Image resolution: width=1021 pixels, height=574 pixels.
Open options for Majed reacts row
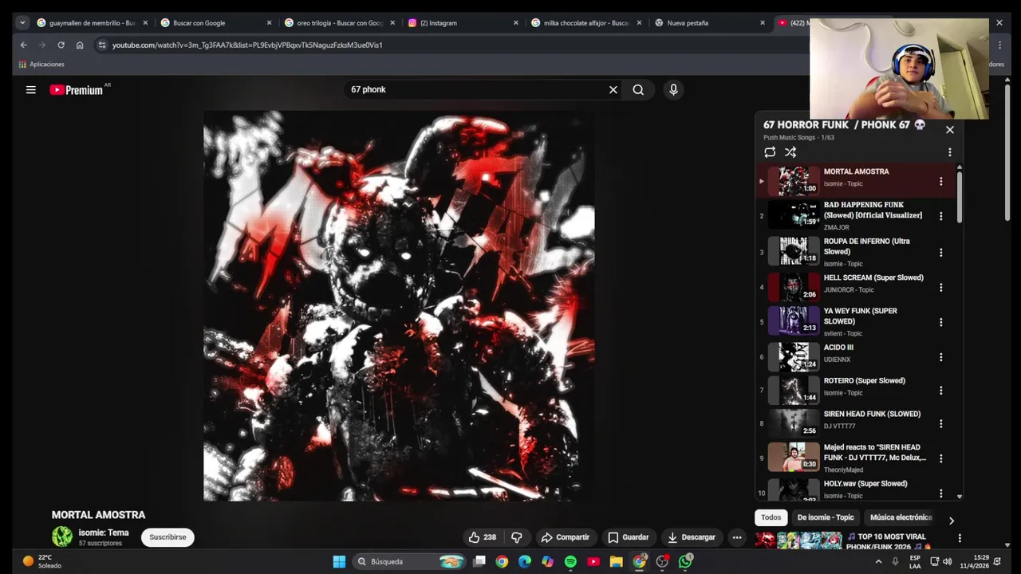click(x=941, y=458)
